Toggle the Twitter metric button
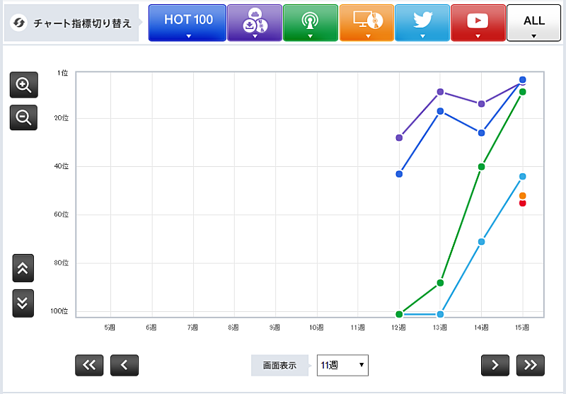 [422, 23]
